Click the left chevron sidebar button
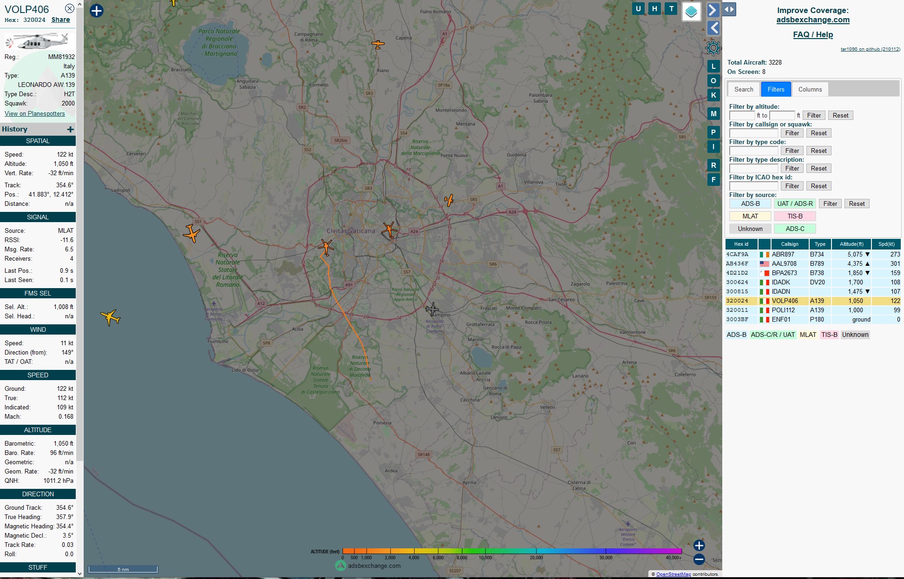Viewport: 904px width, 579px height. [x=713, y=28]
